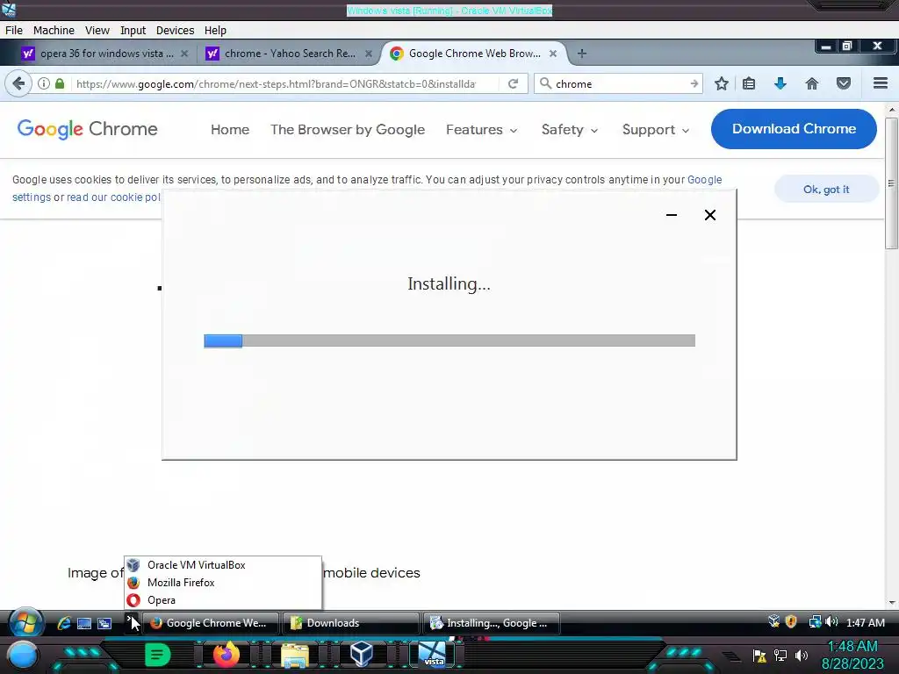Go to Firefox home page icon
899x674 pixels.
pos(812,83)
